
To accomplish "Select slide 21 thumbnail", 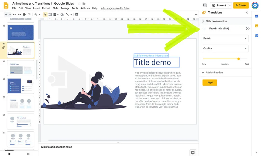I will pos(20,121).
